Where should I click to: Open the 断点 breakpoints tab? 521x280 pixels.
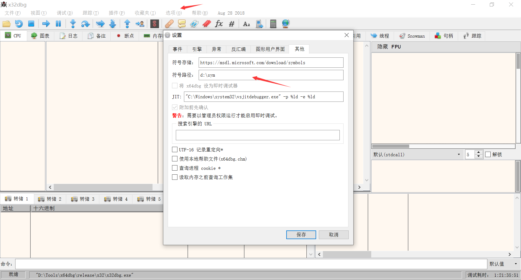click(125, 36)
